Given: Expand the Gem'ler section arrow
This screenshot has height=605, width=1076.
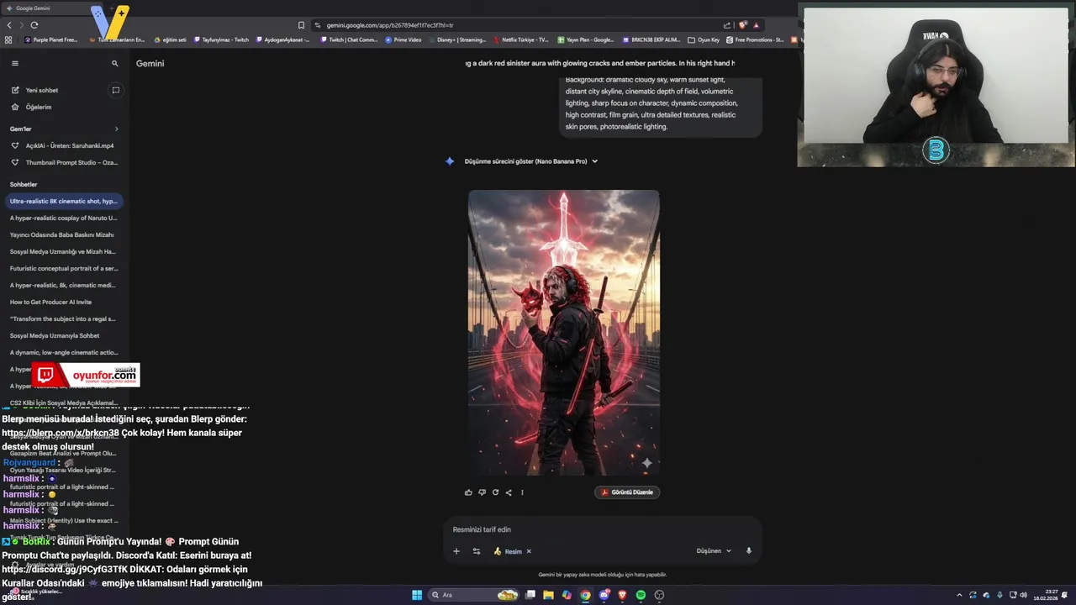Looking at the screenshot, I should (x=117, y=129).
